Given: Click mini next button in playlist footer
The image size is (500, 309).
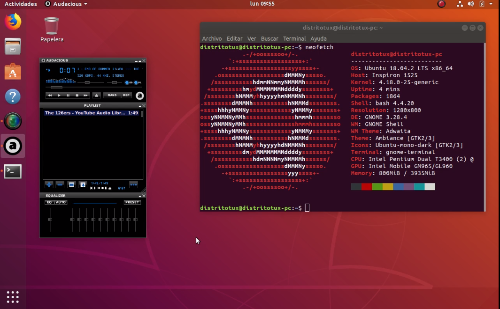Looking at the screenshot, I should tap(106, 188).
